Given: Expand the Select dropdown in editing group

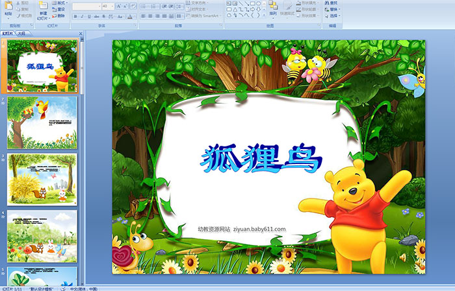Looking at the screenshot, I should (x=334, y=16).
